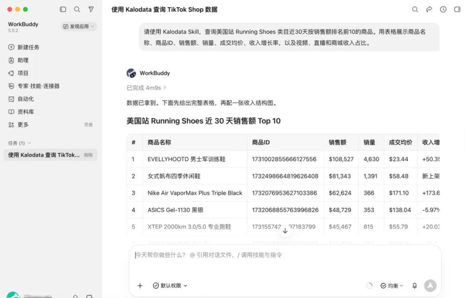Click the 成交均价 column header
Image resolution: width=465 pixels, height=298 pixels.
(x=400, y=142)
